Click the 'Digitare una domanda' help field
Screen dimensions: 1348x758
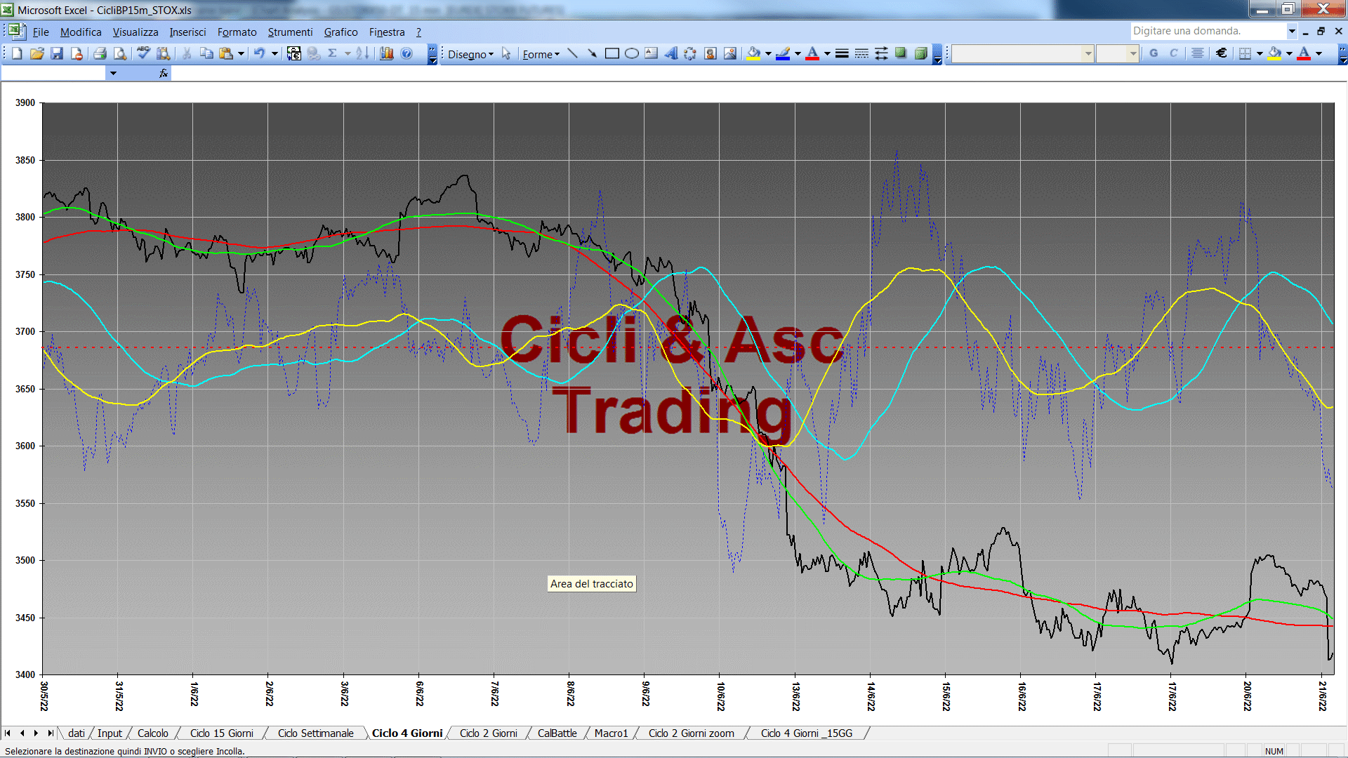1208,31
